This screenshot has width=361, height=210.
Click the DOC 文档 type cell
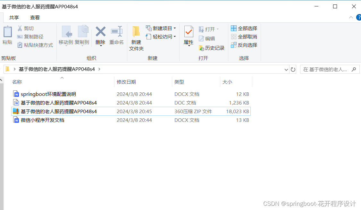185,103
